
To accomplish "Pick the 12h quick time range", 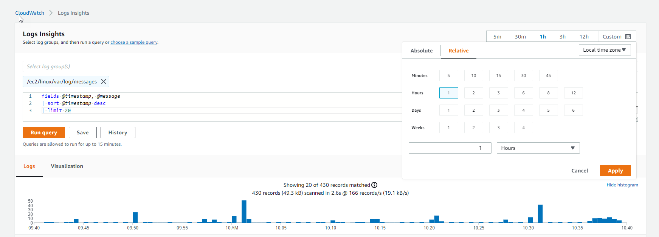I will point(584,37).
